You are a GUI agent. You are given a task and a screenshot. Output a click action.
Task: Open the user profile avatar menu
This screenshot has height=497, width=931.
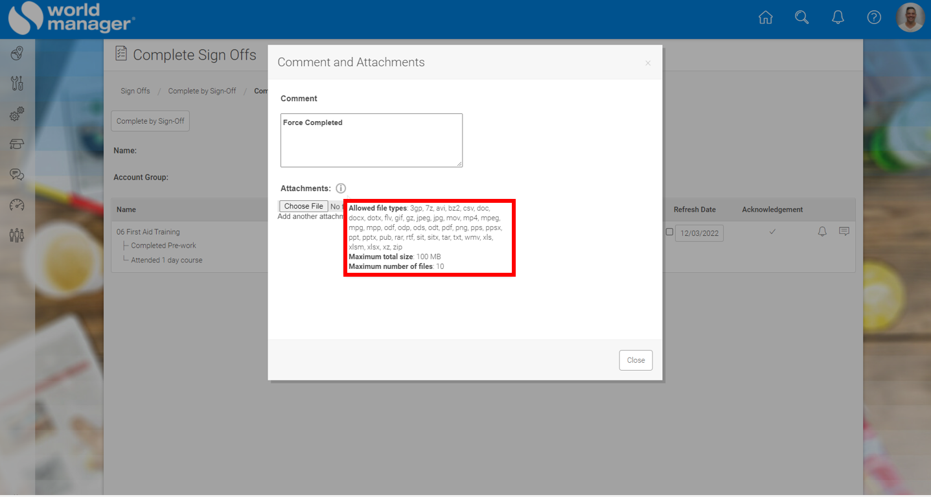pyautogui.click(x=910, y=18)
